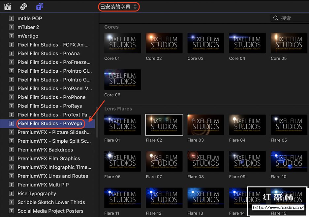The width and height of the screenshot is (309, 217).
Task: Select the Flare 01 thumbnail
Action: coord(123,125)
